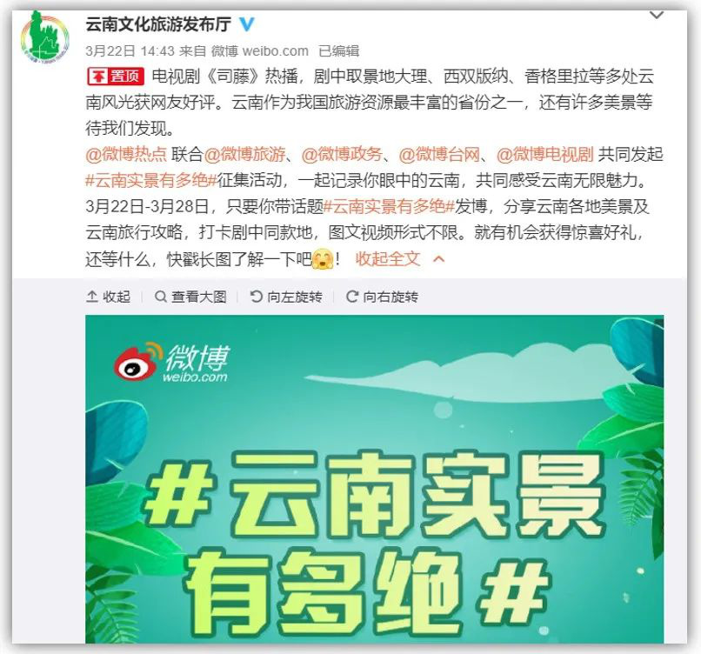Collapse the image with 收起
Screen dimensions: 701x654
pos(108,297)
